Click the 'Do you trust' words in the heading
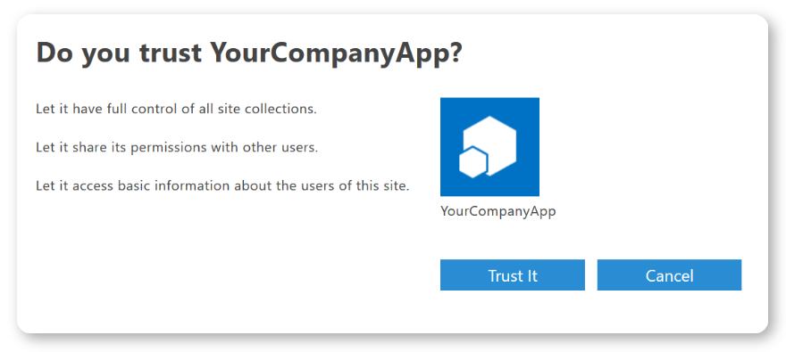Image resolution: width=786 pixels, height=352 pixels. 119,52
